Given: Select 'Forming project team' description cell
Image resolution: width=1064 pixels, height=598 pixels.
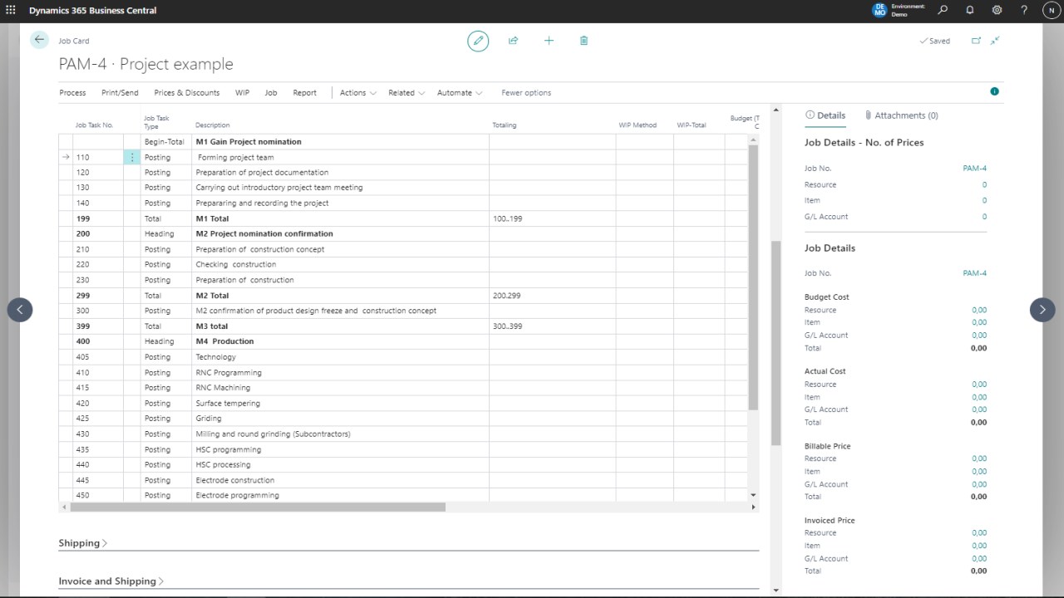Looking at the screenshot, I should tap(340, 157).
